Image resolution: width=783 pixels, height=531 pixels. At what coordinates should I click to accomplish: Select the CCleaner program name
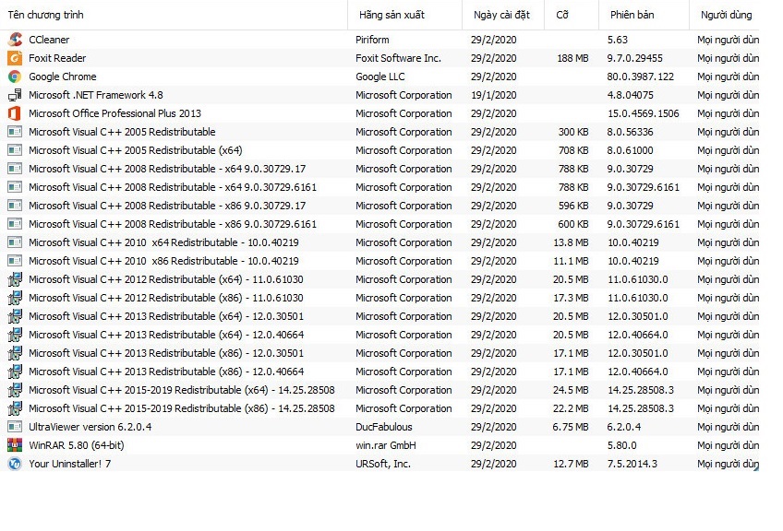49,40
